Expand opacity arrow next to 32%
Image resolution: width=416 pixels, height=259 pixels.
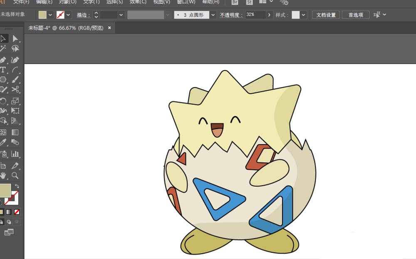(269, 15)
